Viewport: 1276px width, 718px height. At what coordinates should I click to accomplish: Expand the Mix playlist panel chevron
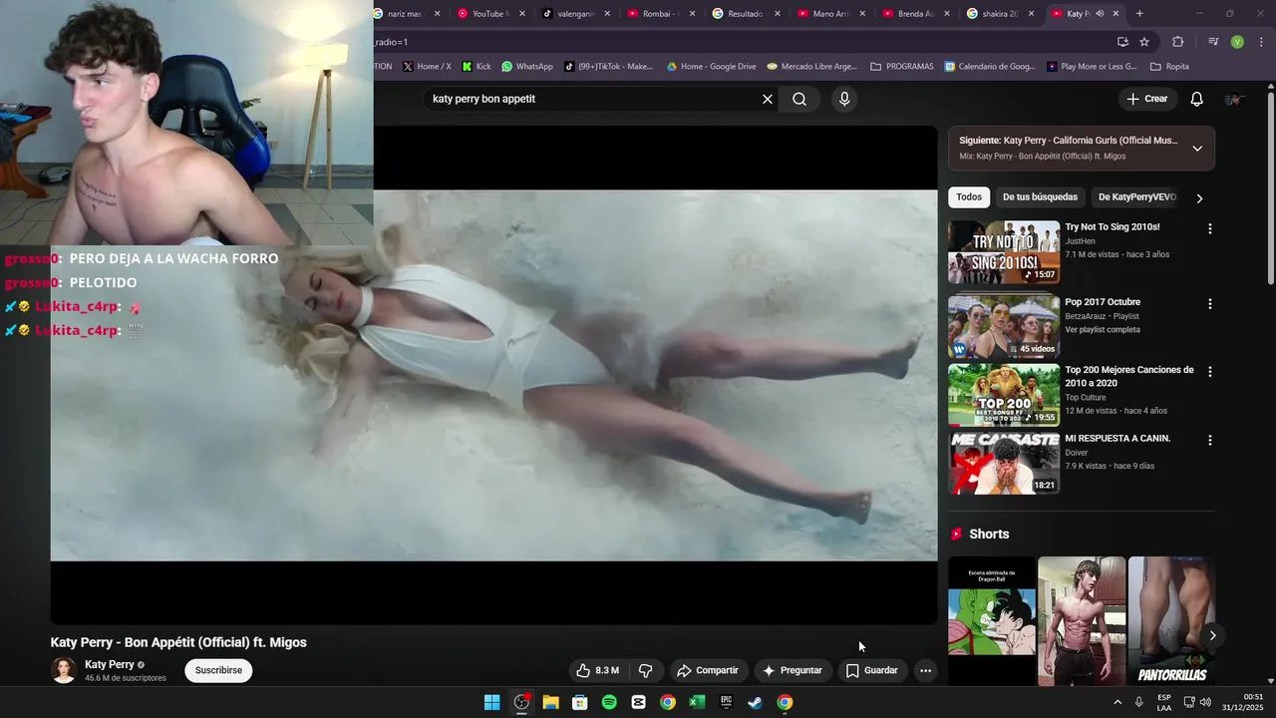coord(1197,148)
